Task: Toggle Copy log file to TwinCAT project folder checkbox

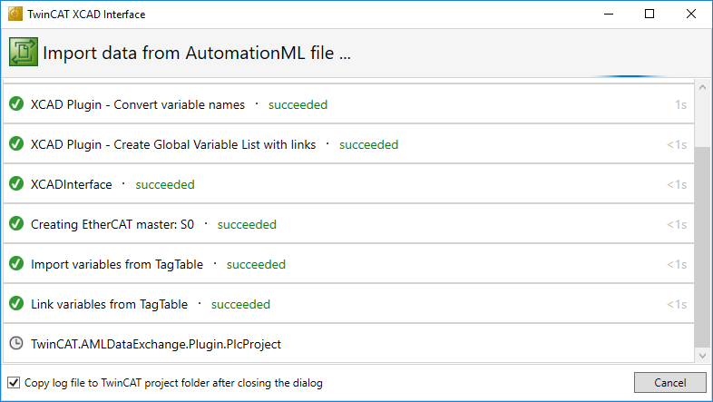Action: pyautogui.click(x=14, y=382)
